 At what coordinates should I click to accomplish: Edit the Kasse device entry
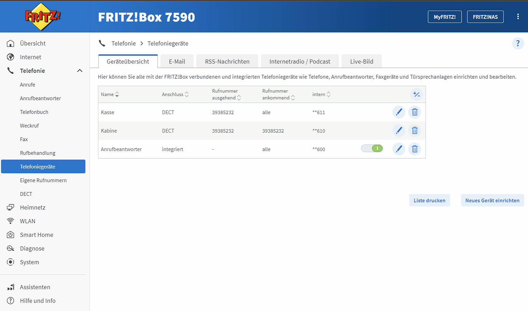coord(399,112)
